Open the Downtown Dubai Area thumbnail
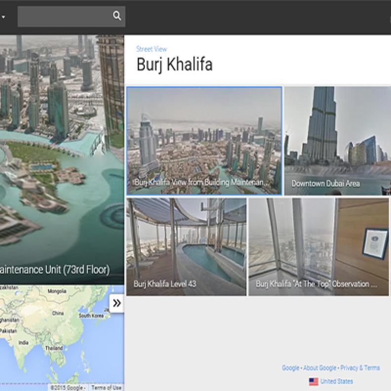 pyautogui.click(x=338, y=141)
